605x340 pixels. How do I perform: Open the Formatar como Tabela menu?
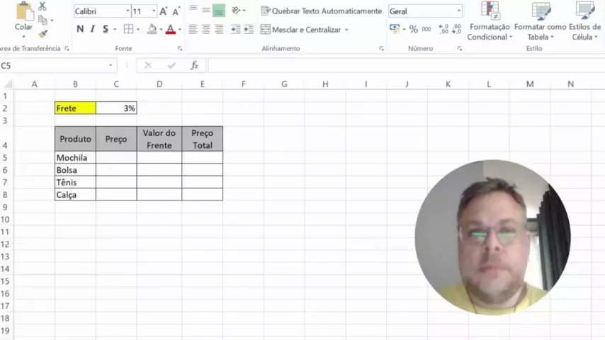point(541,21)
